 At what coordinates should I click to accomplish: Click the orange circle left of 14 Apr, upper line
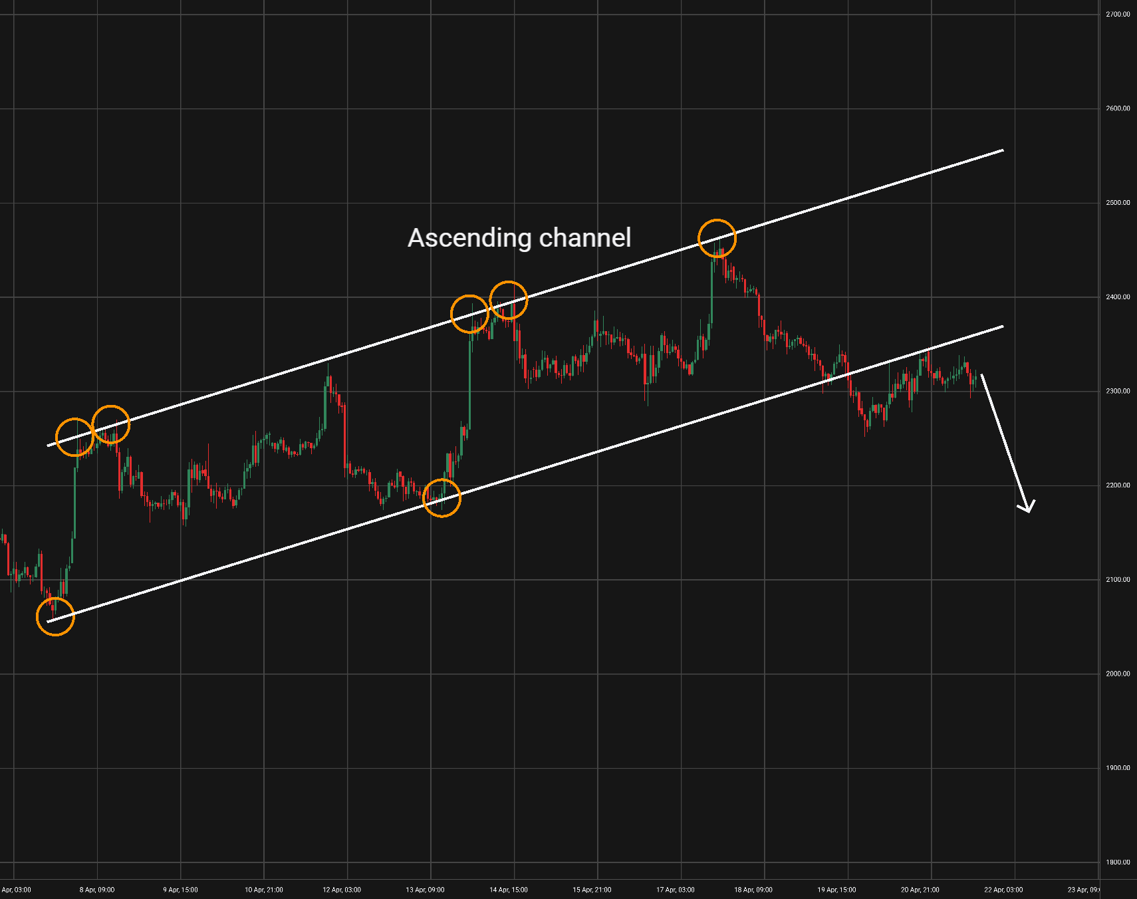469,314
